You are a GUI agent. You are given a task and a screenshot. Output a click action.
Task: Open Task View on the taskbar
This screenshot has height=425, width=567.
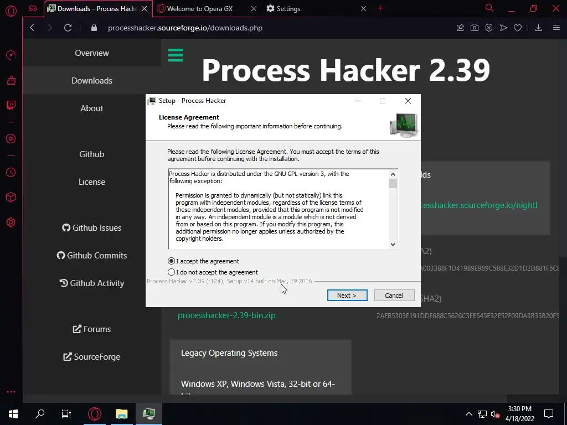66,414
